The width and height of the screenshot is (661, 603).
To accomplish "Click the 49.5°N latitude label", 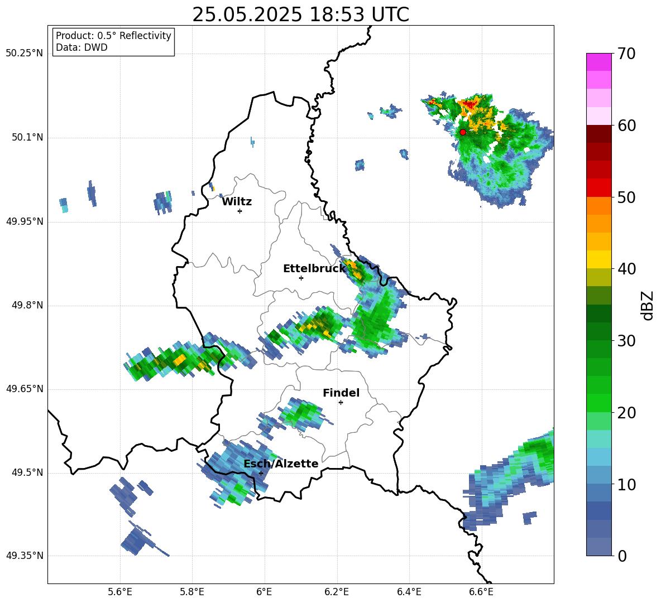I will [27, 472].
